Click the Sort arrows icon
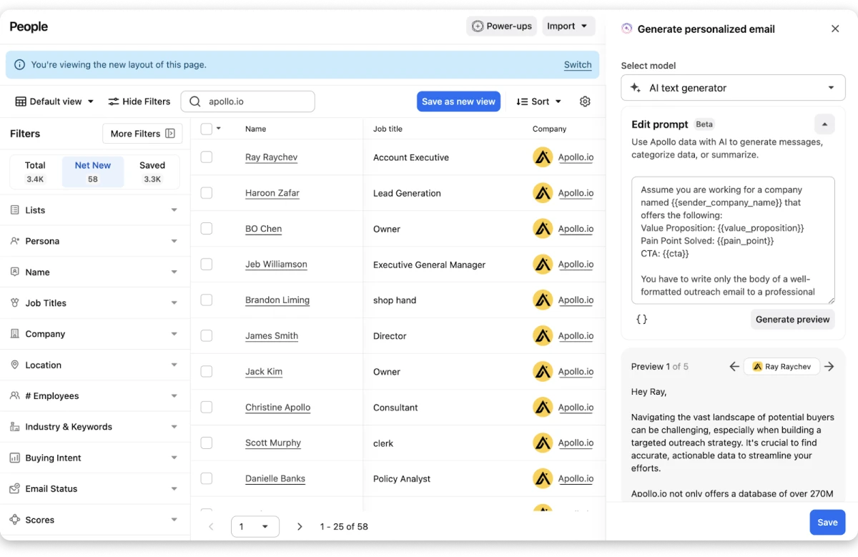This screenshot has width=858, height=557. [522, 102]
